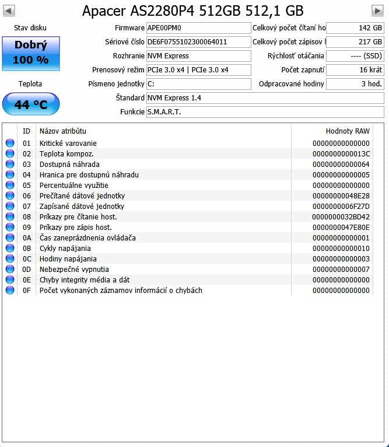The height and width of the screenshot is (447, 389).
Task: Sort by the ID column header
Action: 26,131
